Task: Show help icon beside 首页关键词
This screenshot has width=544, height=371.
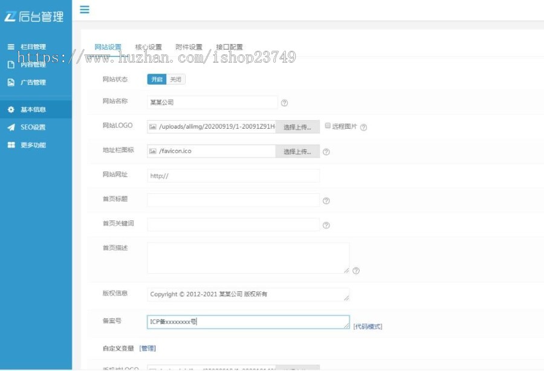Action: (326, 225)
